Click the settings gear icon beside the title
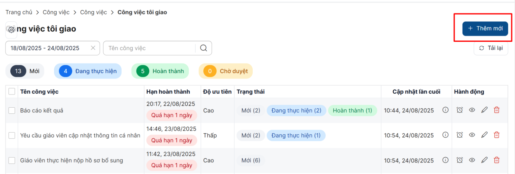Viewport: 515px width, 174px height. pyautogui.click(x=11, y=29)
